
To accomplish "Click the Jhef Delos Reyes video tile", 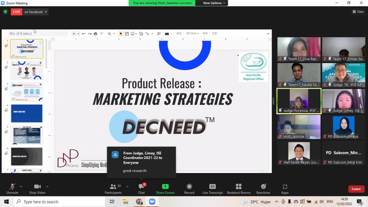I will tap(299, 153).
